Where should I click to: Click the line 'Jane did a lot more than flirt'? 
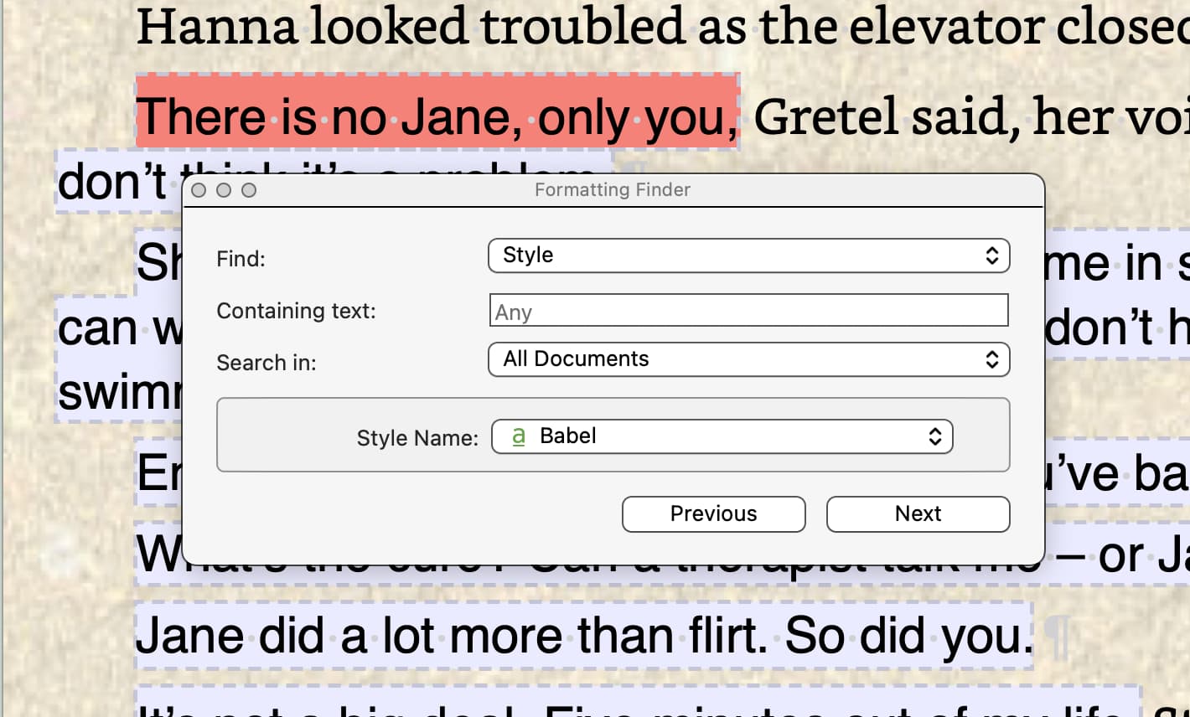(x=452, y=637)
